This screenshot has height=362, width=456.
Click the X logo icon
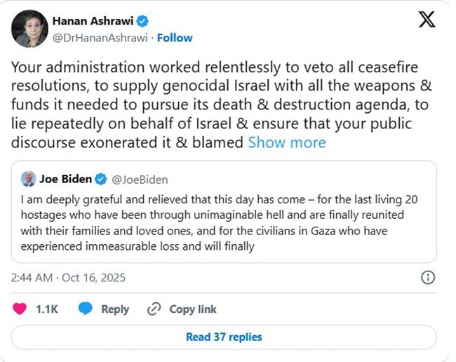point(427,20)
